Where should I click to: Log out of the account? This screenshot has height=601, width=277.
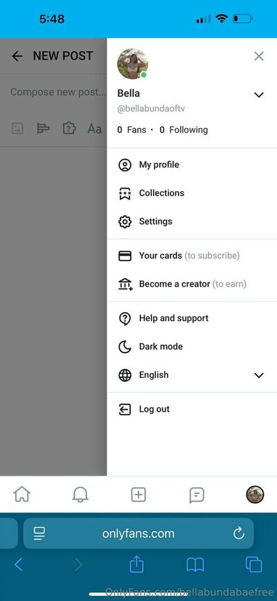192,410
